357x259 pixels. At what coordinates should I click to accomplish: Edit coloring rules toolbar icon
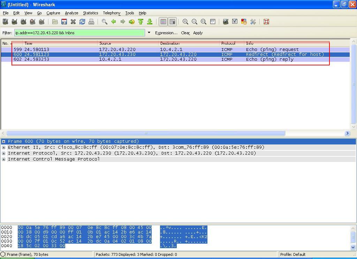pos(244,22)
